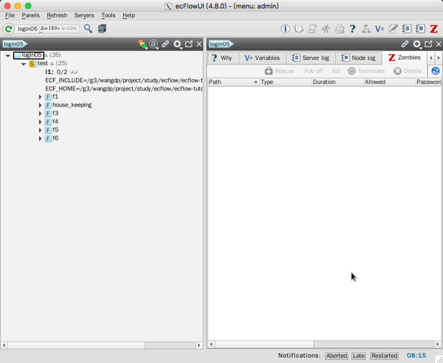Switch to the Why tab
This screenshot has height=363, width=443.
pos(223,58)
